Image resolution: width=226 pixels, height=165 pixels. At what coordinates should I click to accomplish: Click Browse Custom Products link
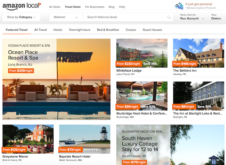click(201, 8)
